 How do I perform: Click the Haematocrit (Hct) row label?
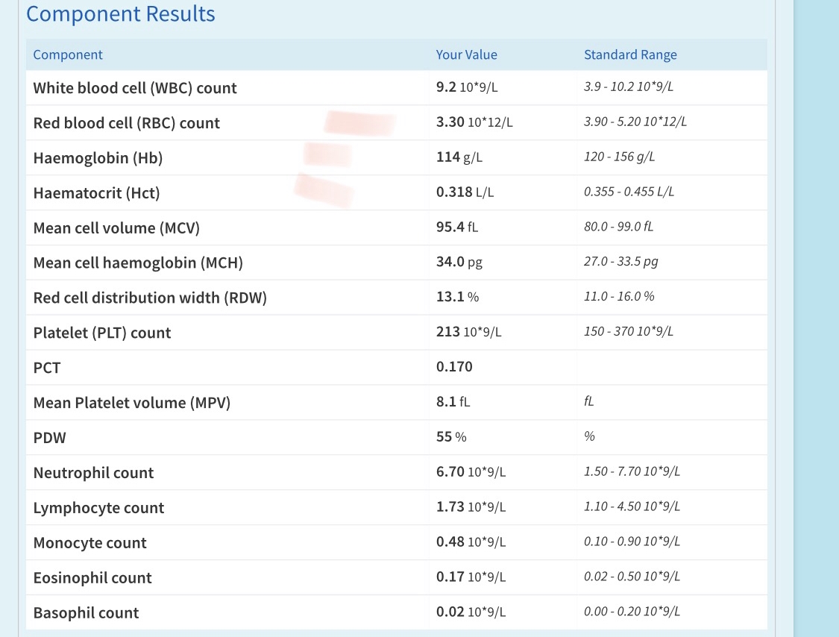coord(96,192)
